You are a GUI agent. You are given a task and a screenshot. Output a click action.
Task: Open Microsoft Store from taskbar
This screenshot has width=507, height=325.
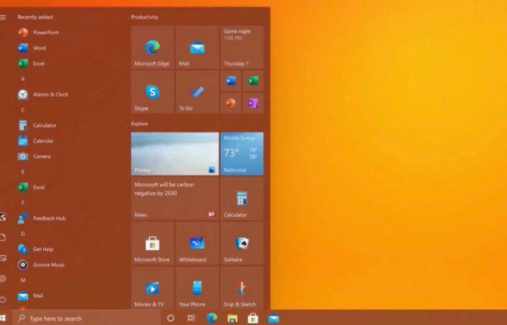tap(253, 319)
